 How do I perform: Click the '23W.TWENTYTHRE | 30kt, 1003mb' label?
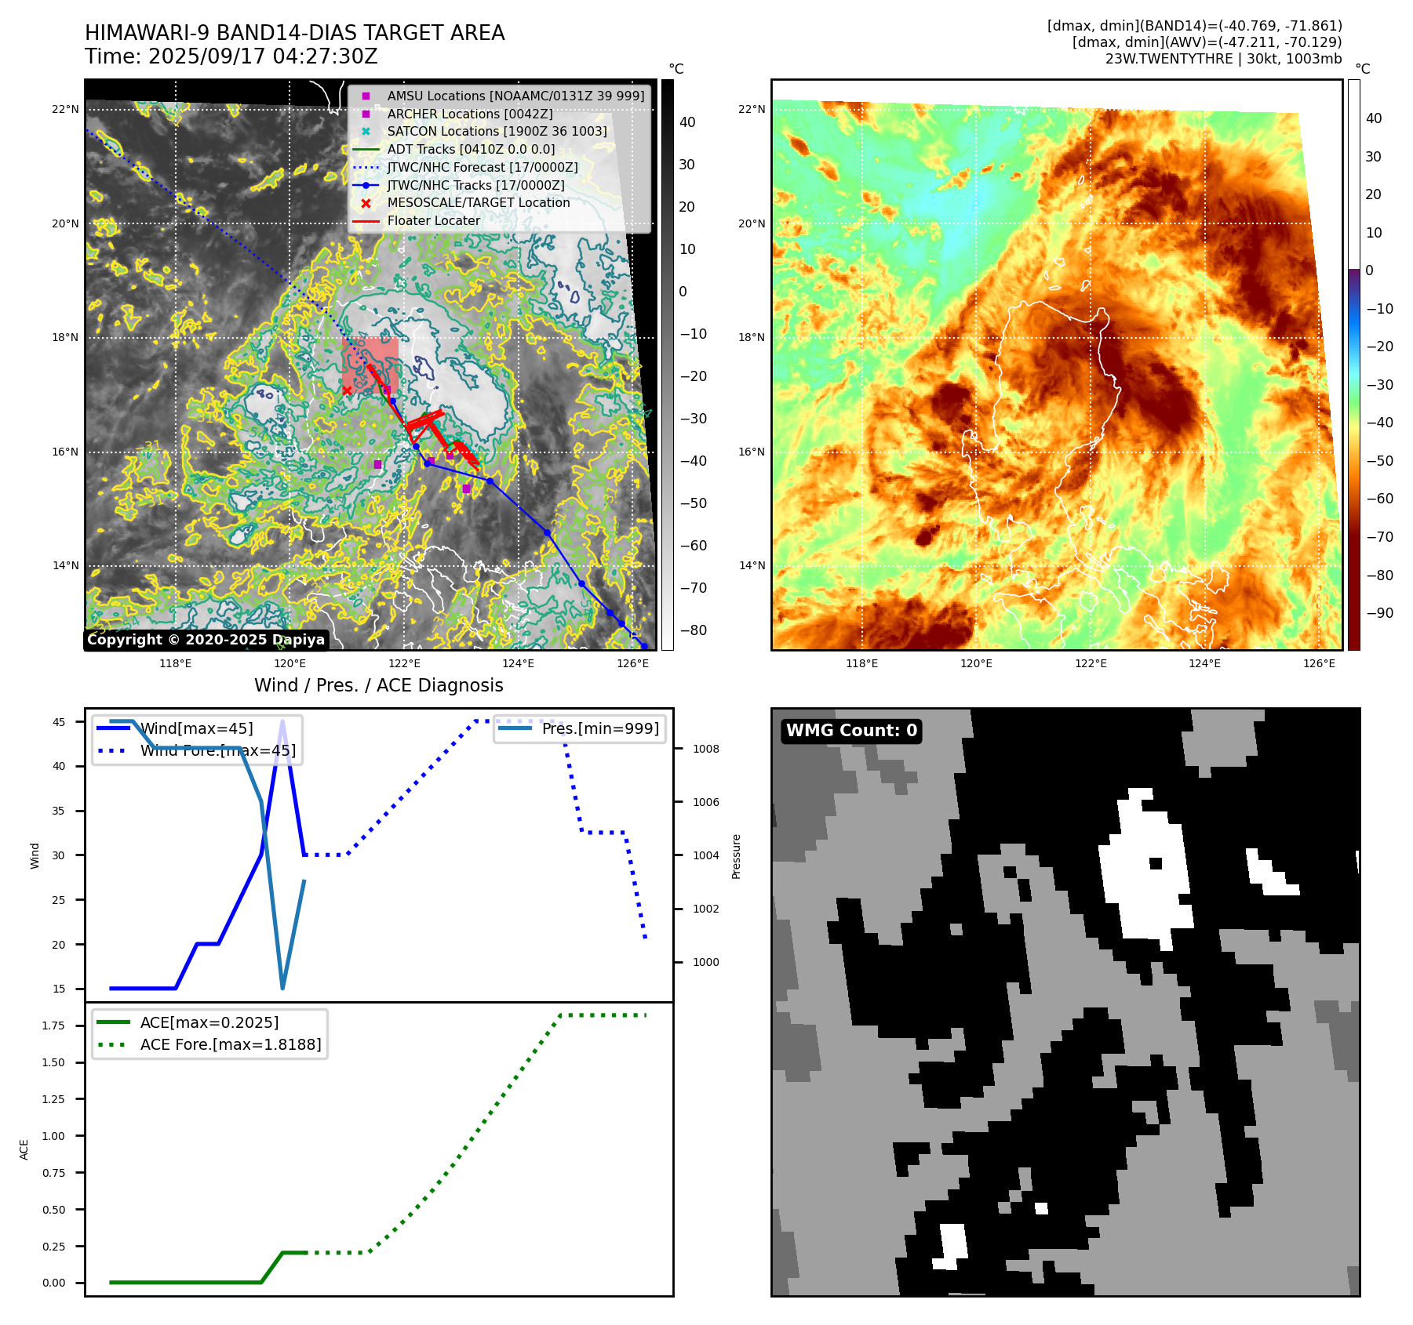(x=1223, y=59)
